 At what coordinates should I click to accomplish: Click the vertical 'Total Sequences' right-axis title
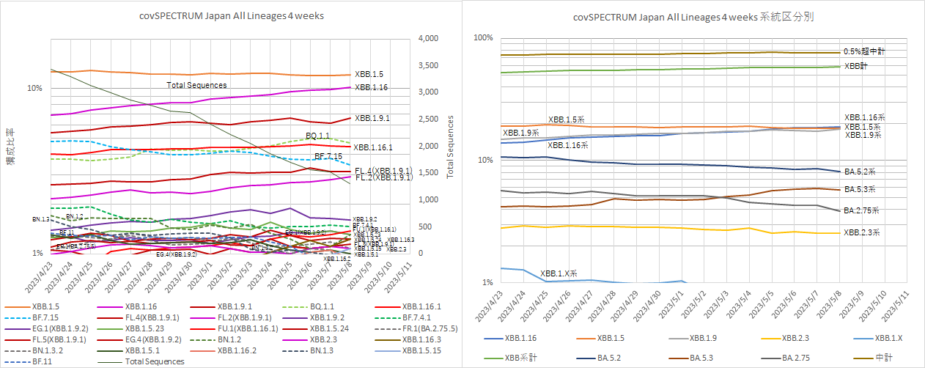[452, 147]
